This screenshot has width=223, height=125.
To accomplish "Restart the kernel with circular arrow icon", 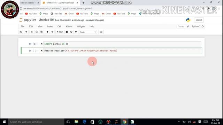I will coord(71,32).
